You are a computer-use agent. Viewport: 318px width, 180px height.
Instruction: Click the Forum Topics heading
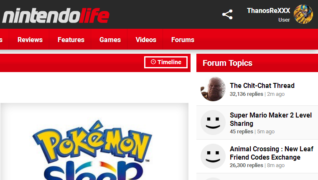(227, 63)
